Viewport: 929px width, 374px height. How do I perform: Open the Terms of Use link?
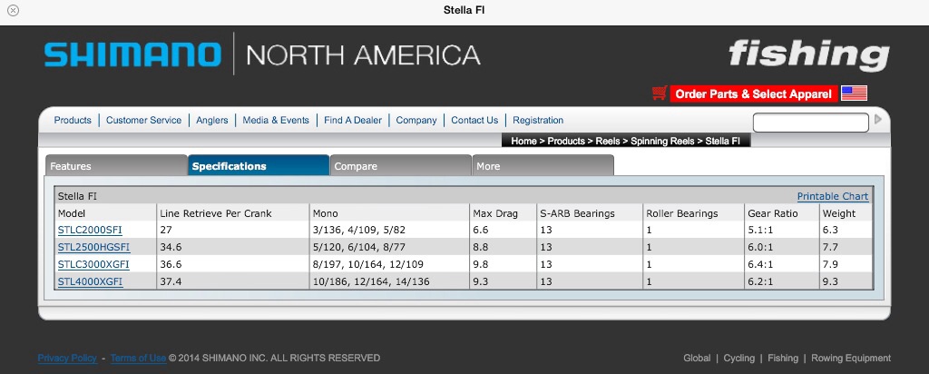pyautogui.click(x=138, y=358)
